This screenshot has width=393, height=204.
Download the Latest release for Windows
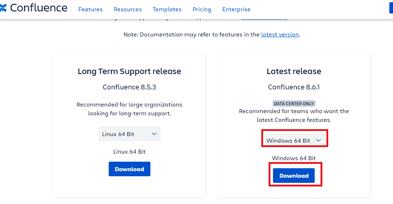coord(294,176)
